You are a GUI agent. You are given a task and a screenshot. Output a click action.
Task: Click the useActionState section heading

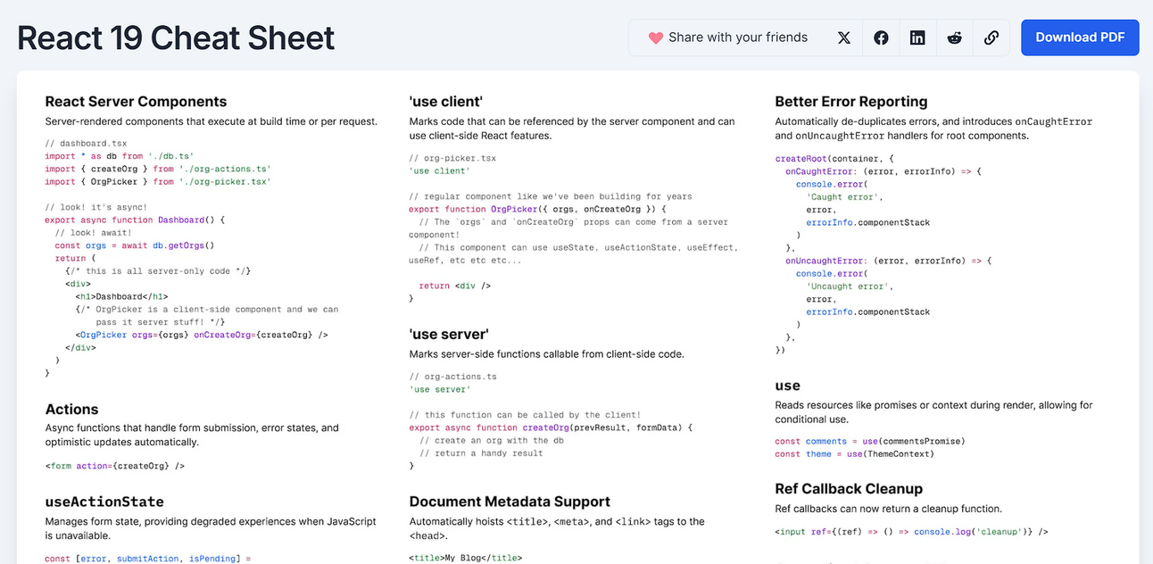(x=104, y=502)
